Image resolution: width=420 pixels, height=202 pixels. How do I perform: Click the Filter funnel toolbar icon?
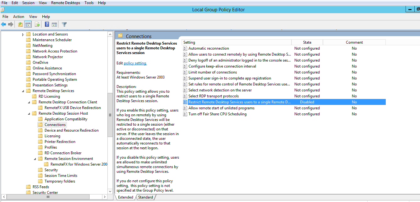tap(64, 25)
